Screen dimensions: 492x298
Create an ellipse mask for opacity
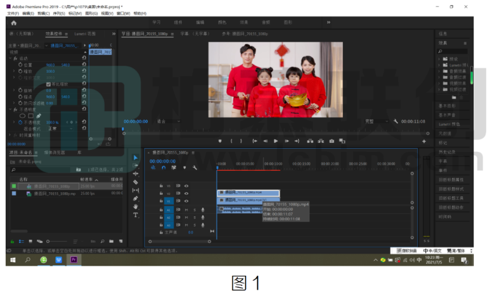(23, 116)
